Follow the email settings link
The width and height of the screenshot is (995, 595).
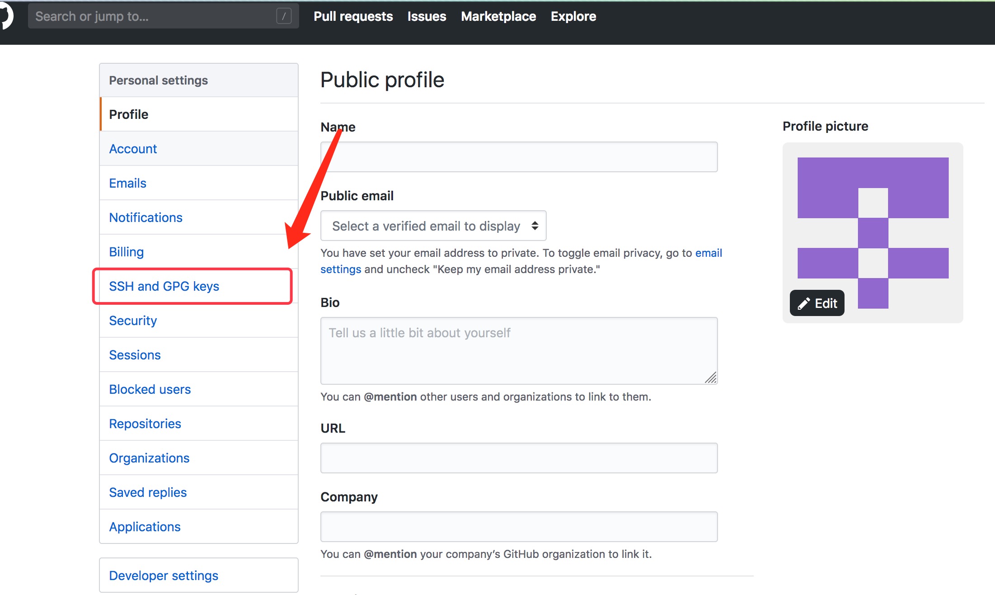point(709,253)
